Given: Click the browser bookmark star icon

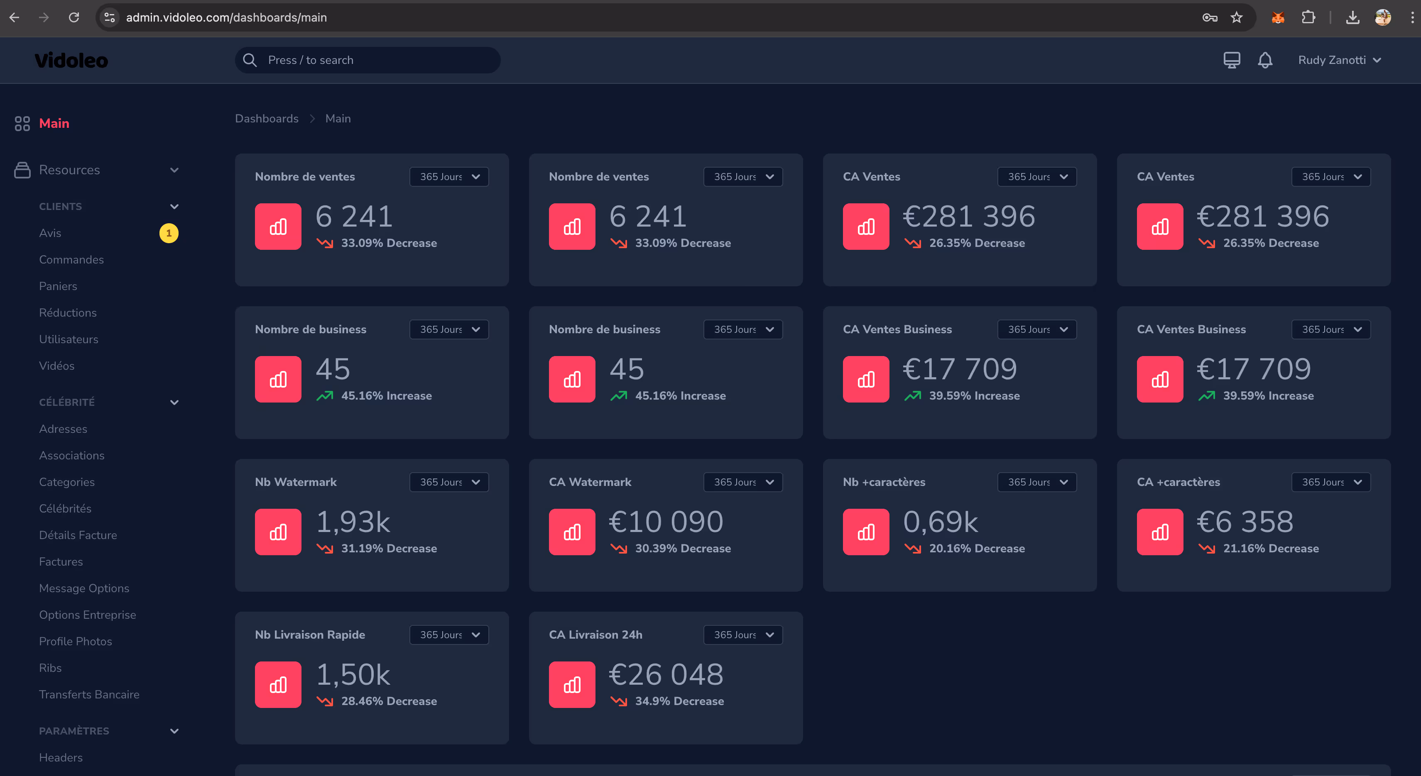Looking at the screenshot, I should pyautogui.click(x=1236, y=17).
